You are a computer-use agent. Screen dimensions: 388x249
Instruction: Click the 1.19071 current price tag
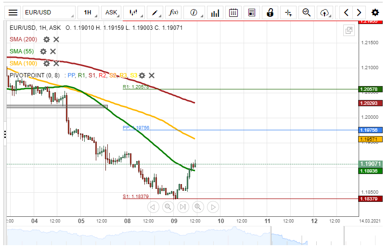click(370, 164)
